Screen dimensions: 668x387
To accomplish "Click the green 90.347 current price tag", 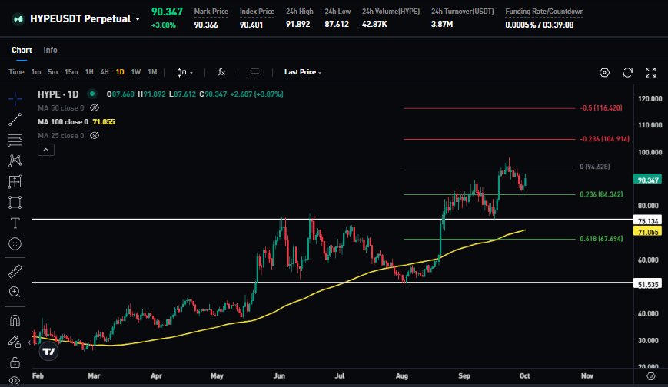I will point(648,180).
